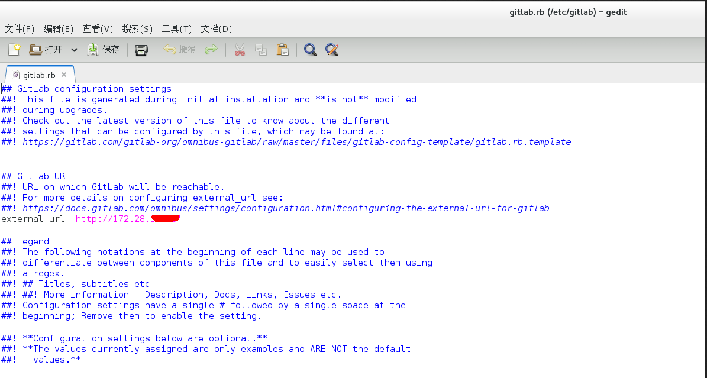Image resolution: width=707 pixels, height=378 pixels.
Task: Open Find and Replace icon
Action: pyautogui.click(x=332, y=50)
